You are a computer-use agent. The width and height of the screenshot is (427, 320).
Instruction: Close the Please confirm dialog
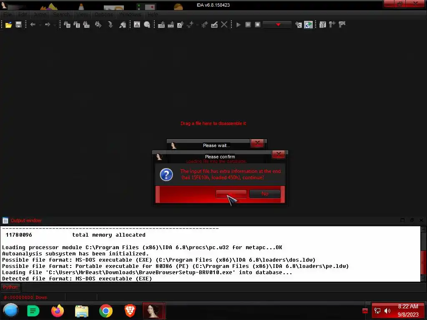point(278,155)
